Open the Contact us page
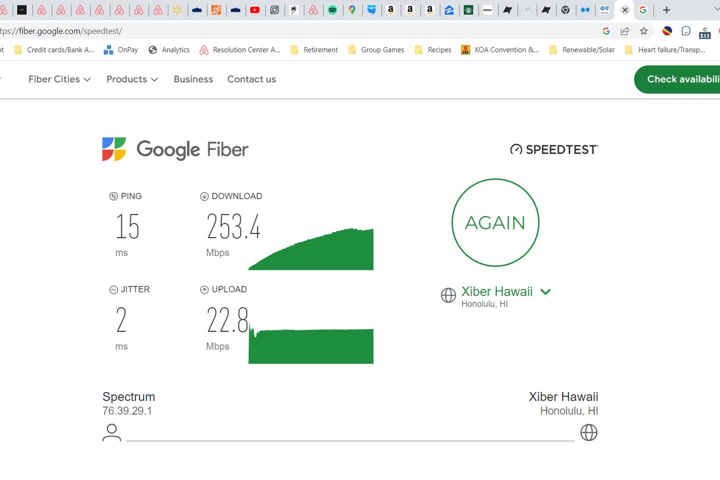 click(x=251, y=79)
